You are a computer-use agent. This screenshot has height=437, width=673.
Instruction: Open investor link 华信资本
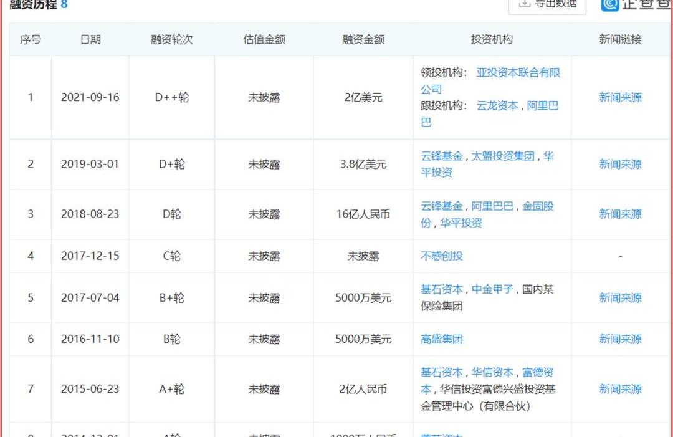tap(492, 372)
